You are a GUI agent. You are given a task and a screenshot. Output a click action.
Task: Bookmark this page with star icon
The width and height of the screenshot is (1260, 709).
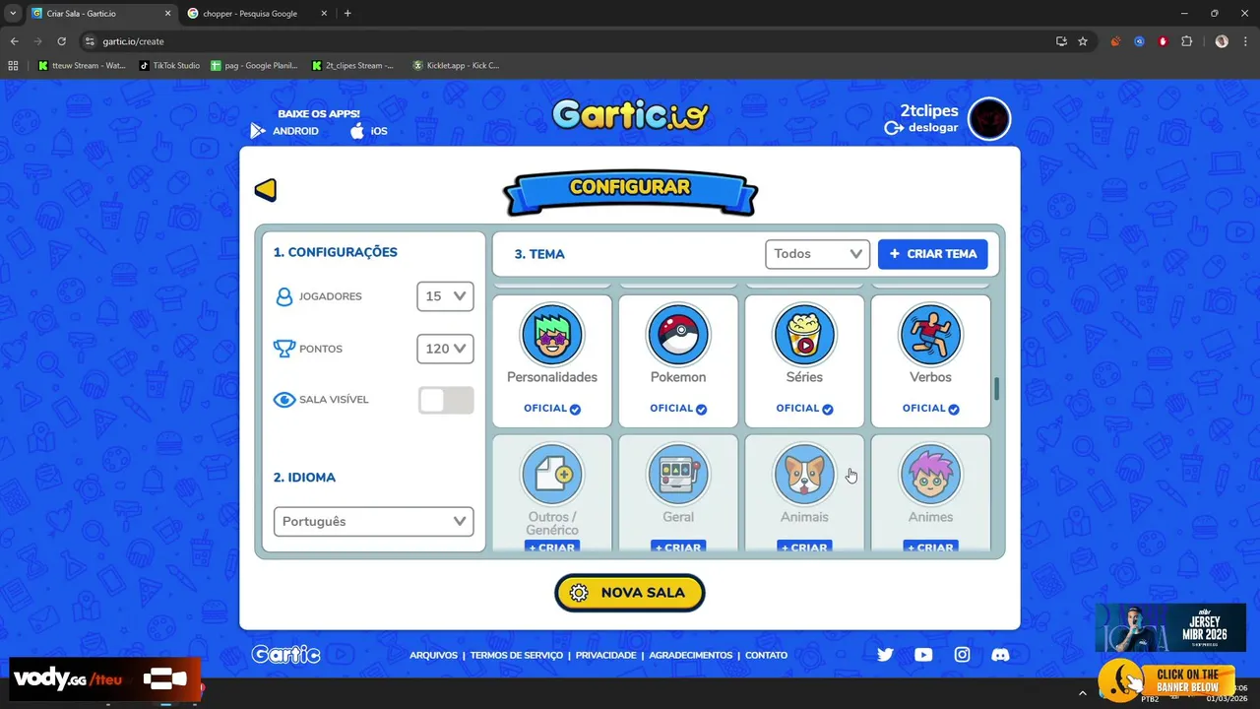(x=1083, y=41)
